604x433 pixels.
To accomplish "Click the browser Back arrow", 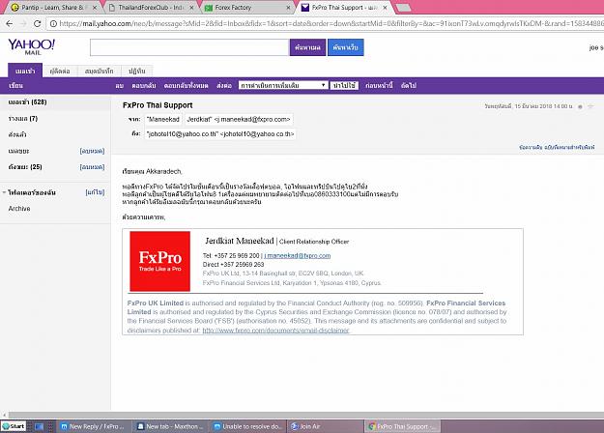I will pyautogui.click(x=10, y=23).
